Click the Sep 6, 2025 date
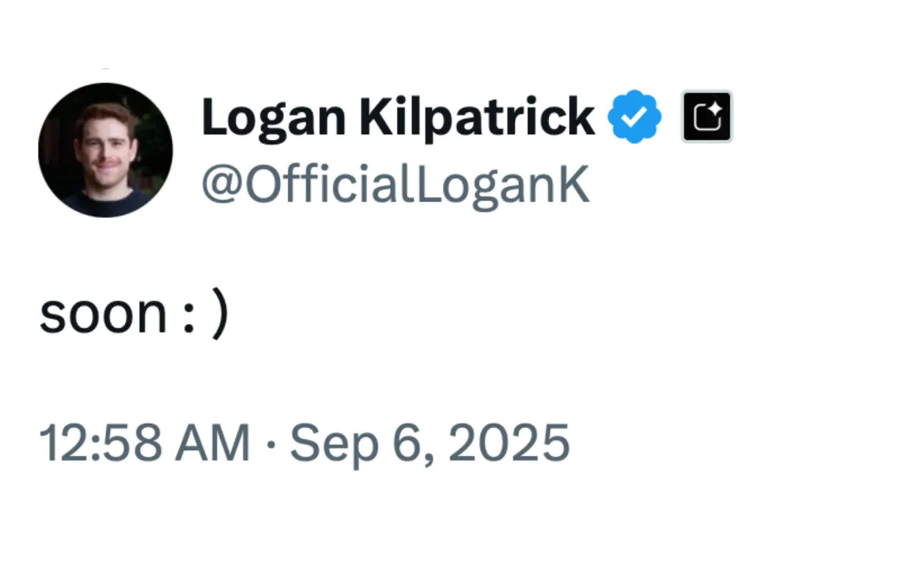This screenshot has height=568, width=909. [430, 443]
